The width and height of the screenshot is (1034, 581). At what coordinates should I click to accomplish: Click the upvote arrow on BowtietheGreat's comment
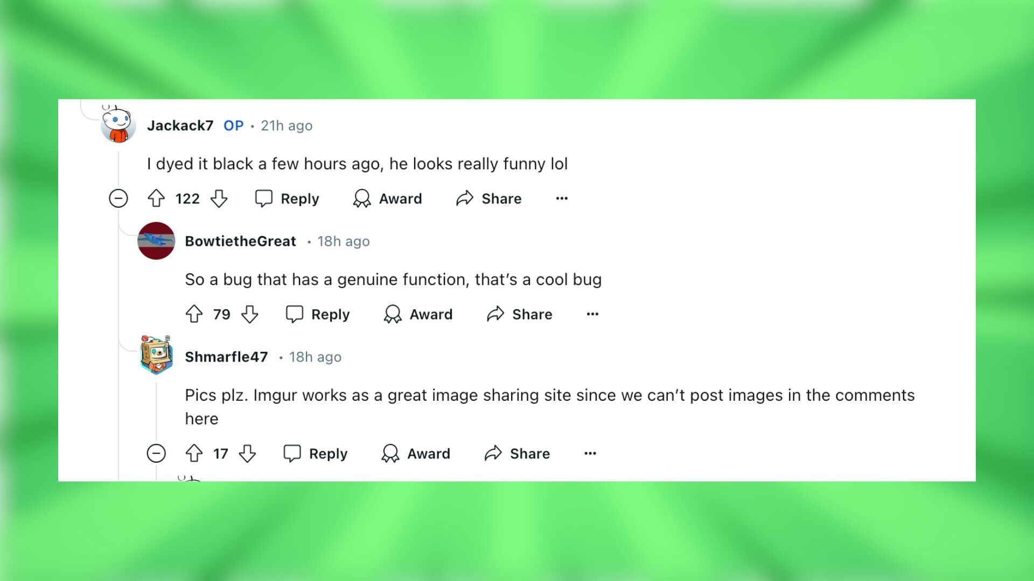click(x=195, y=314)
